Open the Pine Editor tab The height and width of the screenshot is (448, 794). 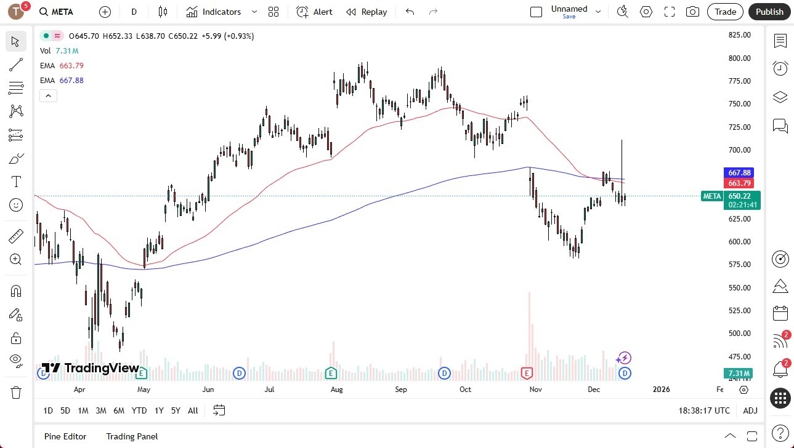(x=65, y=436)
